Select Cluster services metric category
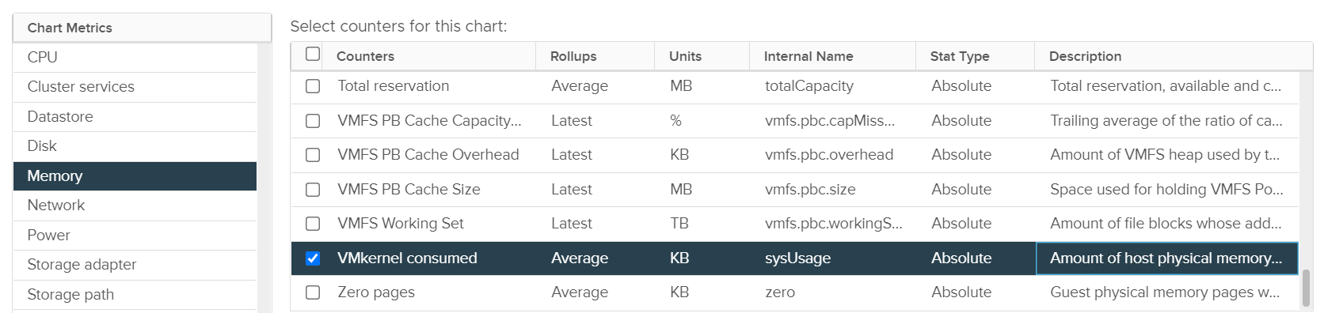Viewport: 1324px width, 313px height. (135, 87)
